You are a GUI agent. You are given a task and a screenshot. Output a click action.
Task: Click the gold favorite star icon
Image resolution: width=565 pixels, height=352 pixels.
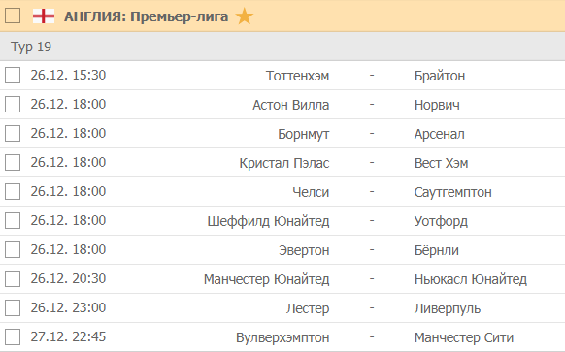pyautogui.click(x=245, y=16)
